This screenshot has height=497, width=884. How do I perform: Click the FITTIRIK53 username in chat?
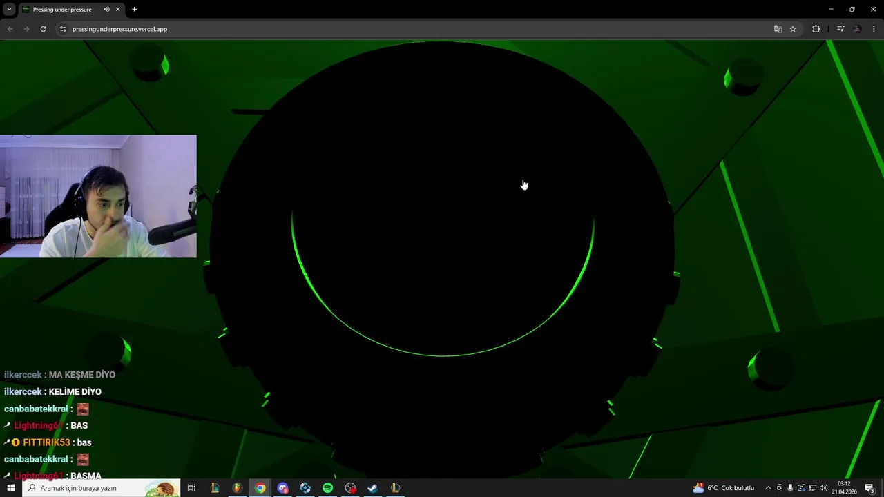[x=46, y=442]
